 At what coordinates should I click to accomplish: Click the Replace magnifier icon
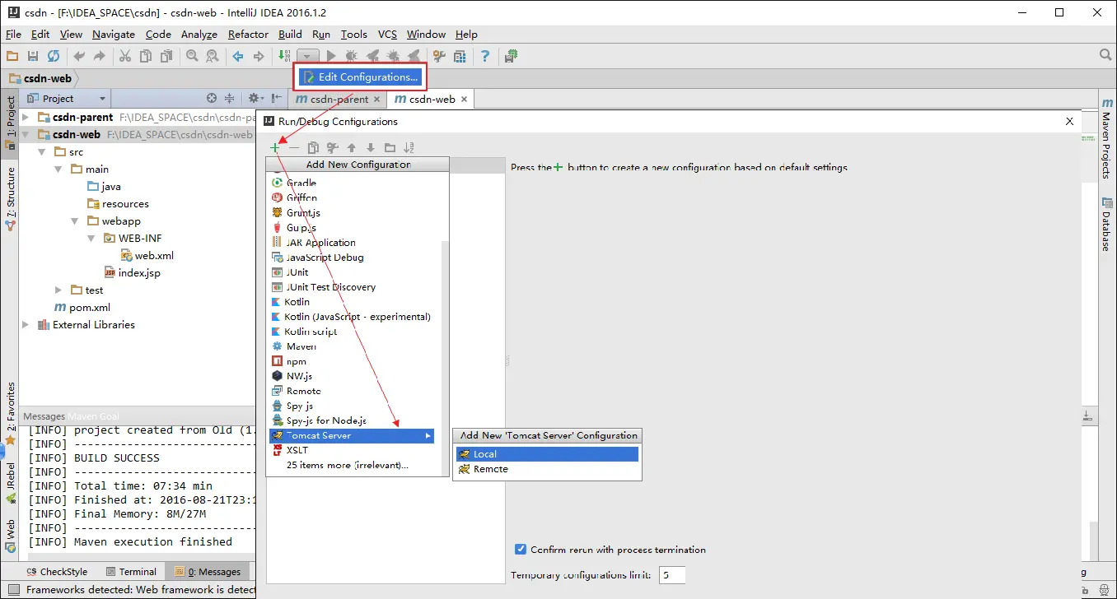click(213, 56)
